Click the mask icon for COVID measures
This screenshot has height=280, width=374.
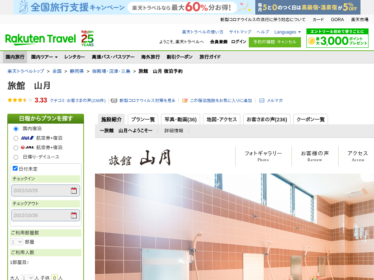pos(114,101)
